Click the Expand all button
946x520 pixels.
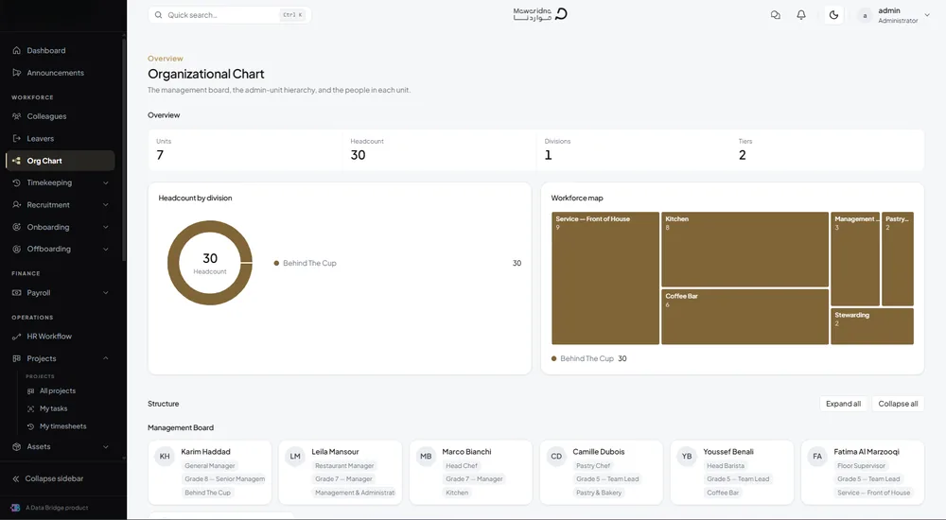click(844, 404)
